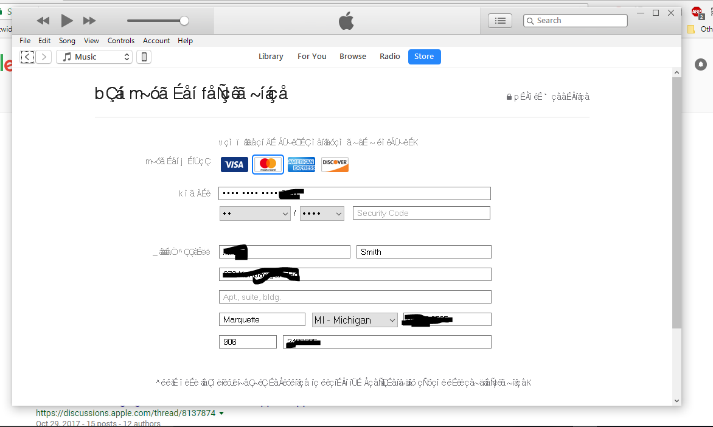This screenshot has height=427, width=713.
Task: Switch to the For You tab
Action: click(x=312, y=57)
